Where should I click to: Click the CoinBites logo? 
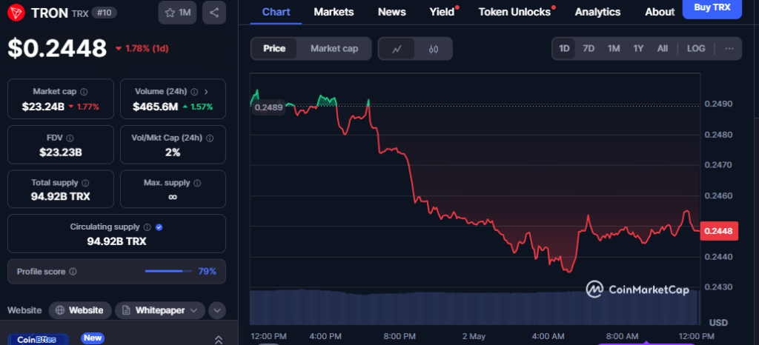point(37,340)
